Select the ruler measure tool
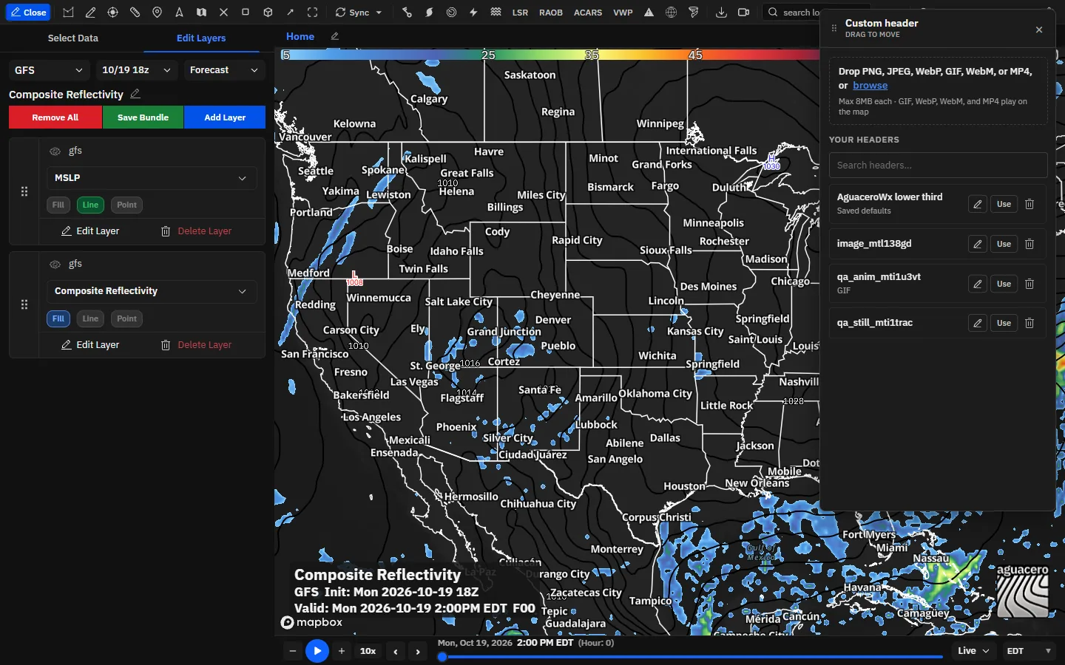 [x=135, y=13]
